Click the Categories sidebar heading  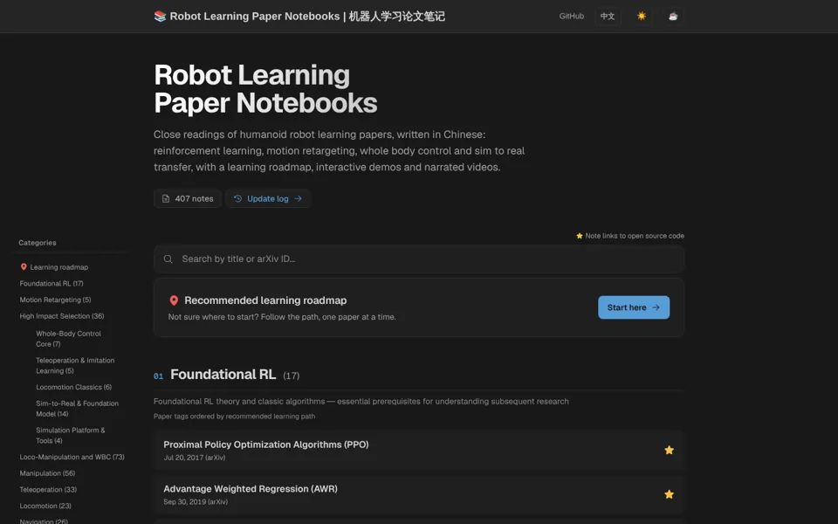38,243
